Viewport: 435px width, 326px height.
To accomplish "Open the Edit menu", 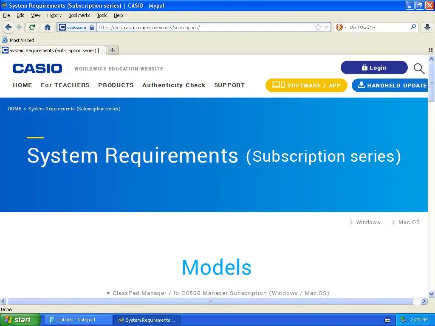I will tap(20, 16).
